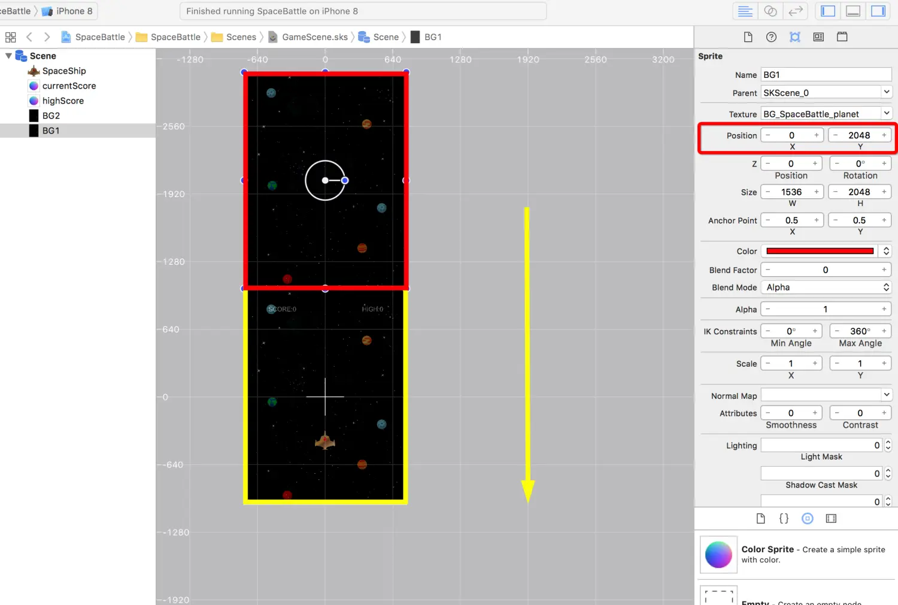The image size is (898, 605).
Task: Increase Smoothness attribute value
Action: (815, 413)
